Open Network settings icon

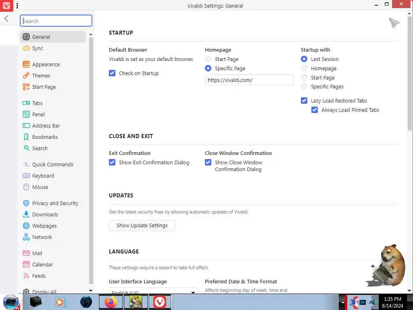click(26, 237)
